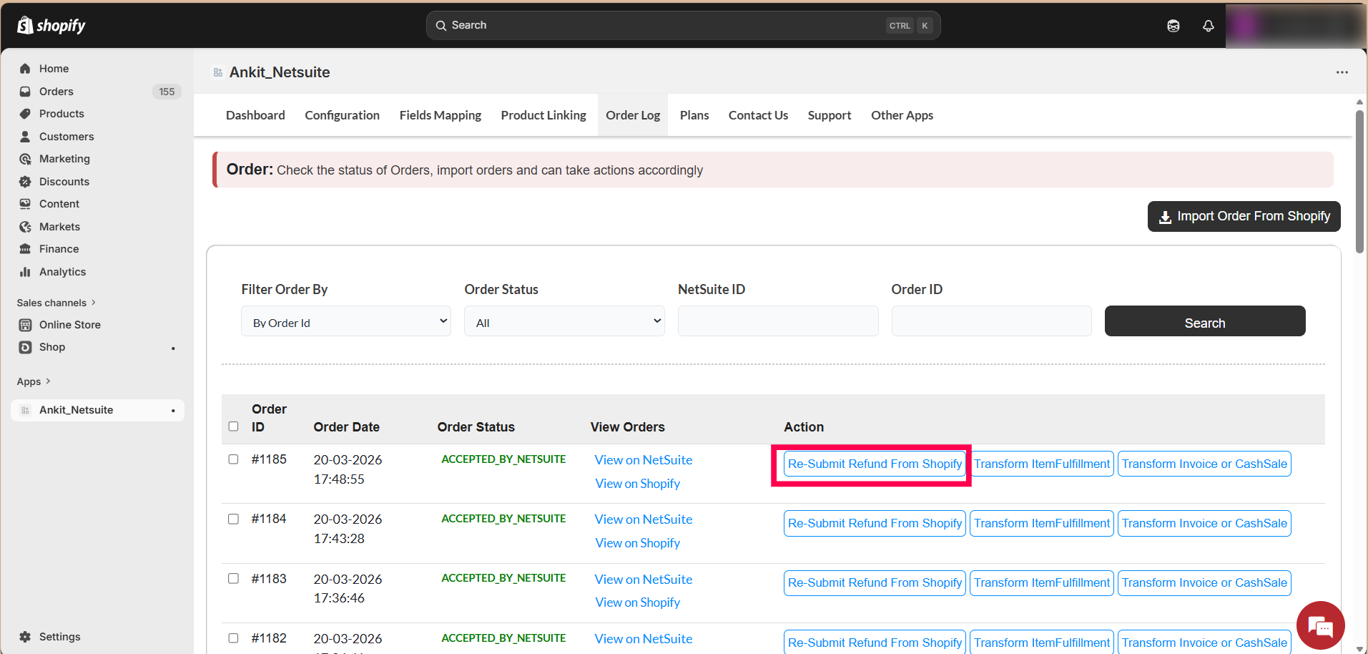Viewport: 1368px width, 654px height.
Task: Open the Sidekick assistant icon in top bar
Action: coord(1173,26)
